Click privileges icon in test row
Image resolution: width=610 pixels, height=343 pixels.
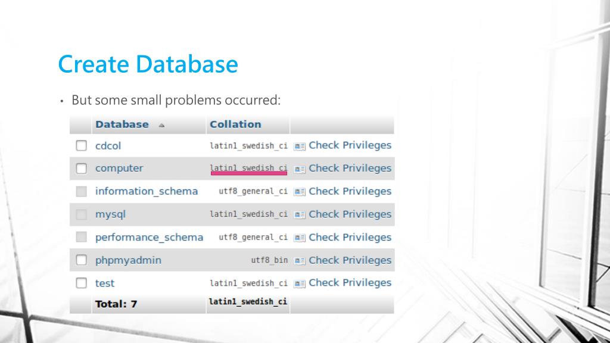pyautogui.click(x=300, y=284)
